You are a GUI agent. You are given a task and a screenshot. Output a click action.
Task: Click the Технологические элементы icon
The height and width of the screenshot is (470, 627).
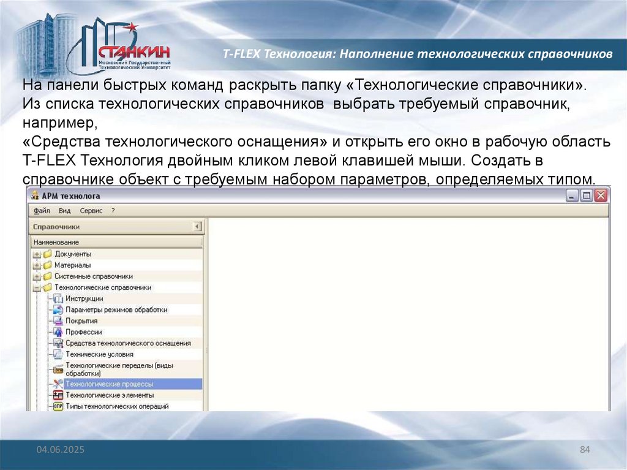[x=58, y=395]
